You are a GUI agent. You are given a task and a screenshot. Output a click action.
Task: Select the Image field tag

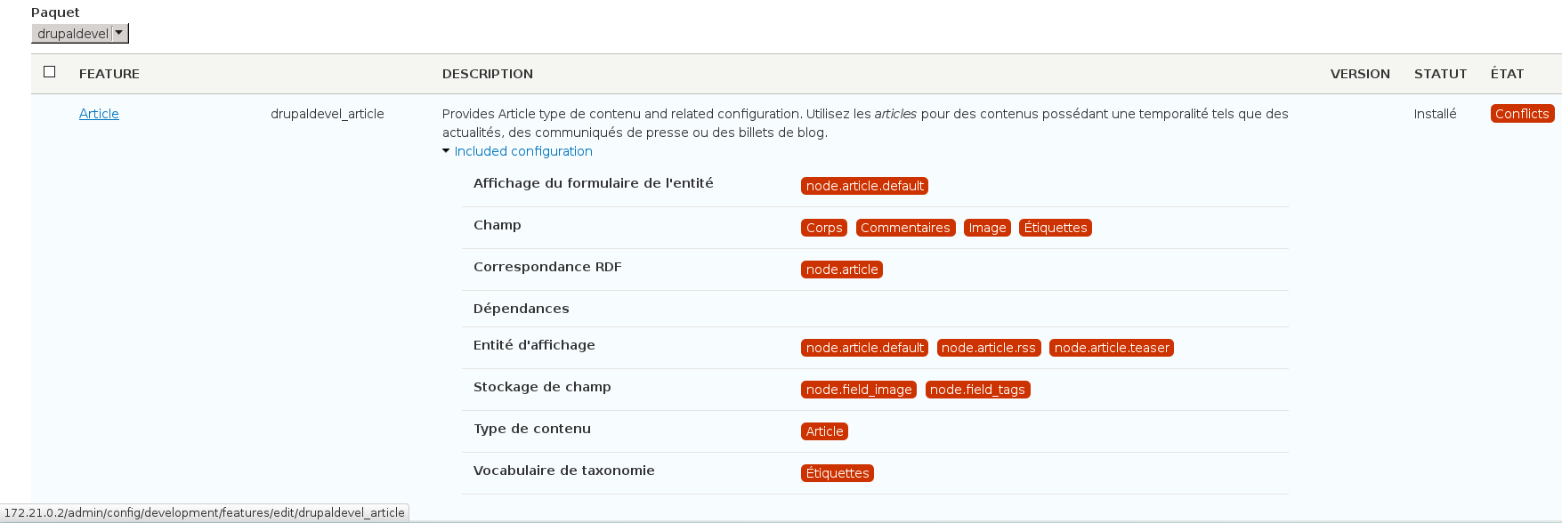click(987, 228)
